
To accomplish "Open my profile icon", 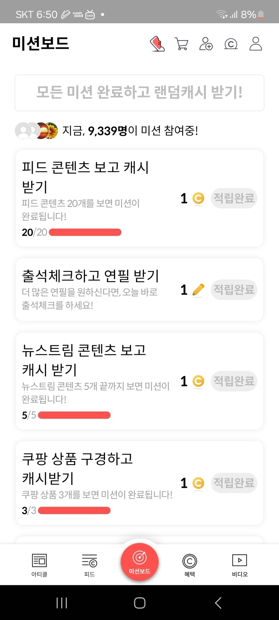I will [255, 44].
